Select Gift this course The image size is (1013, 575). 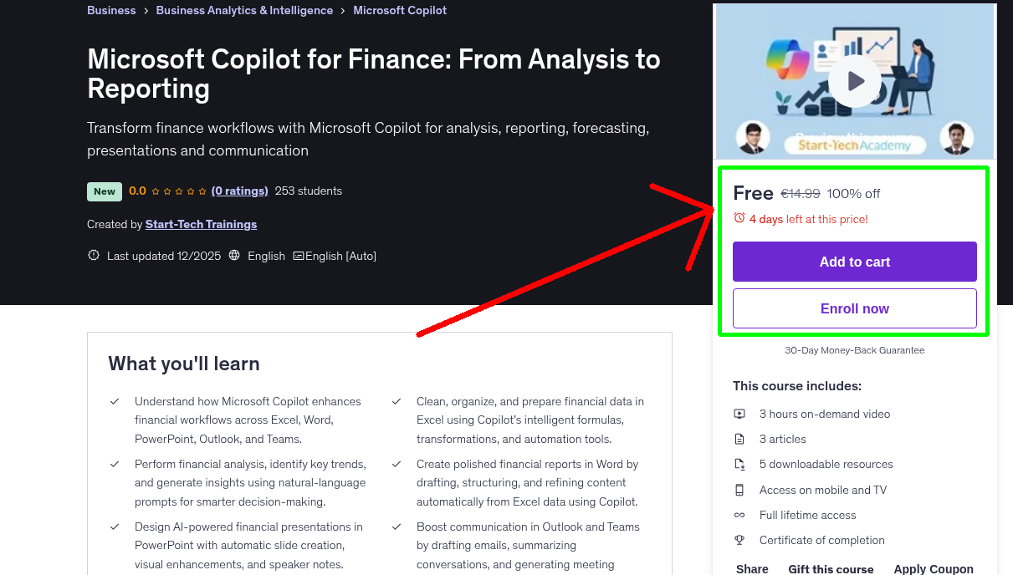831,568
